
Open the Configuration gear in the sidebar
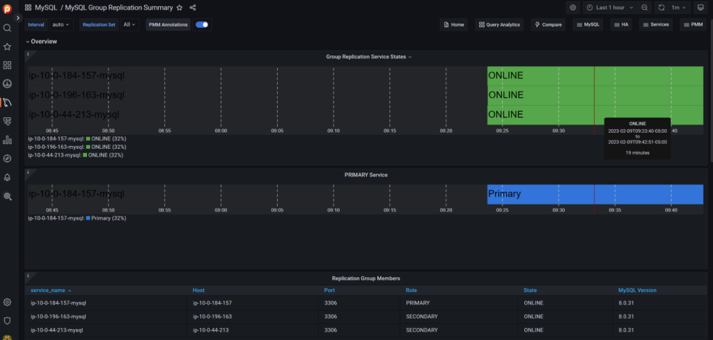(x=7, y=302)
